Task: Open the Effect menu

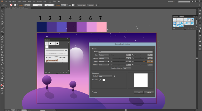Action: 29,2
